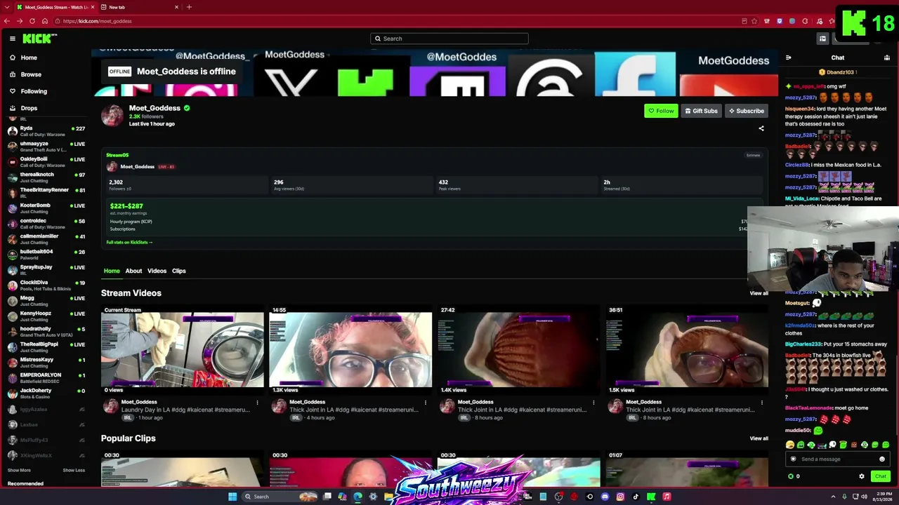The image size is (899, 505).
Task: Switch to the Home channel tab
Action: click(112, 271)
